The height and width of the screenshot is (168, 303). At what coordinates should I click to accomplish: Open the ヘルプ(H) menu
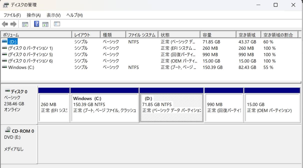(74, 15)
